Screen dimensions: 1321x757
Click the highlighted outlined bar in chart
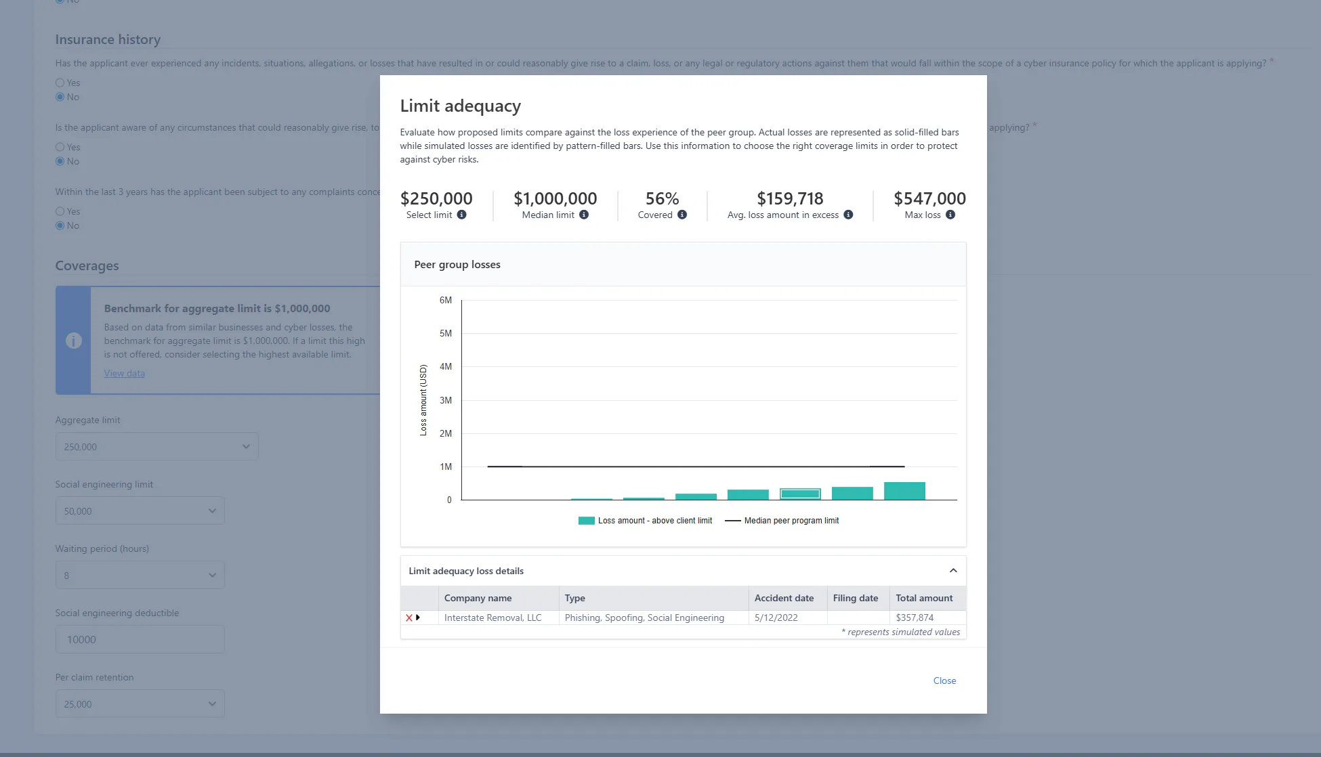[800, 494]
